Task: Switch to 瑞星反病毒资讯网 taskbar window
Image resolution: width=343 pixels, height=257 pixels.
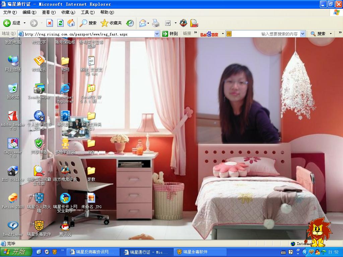Action: [92, 252]
